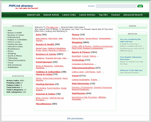The image size is (151, 122).
Task: Select Miscellaneous in Categories sidebar
Action: click(x=14, y=49)
